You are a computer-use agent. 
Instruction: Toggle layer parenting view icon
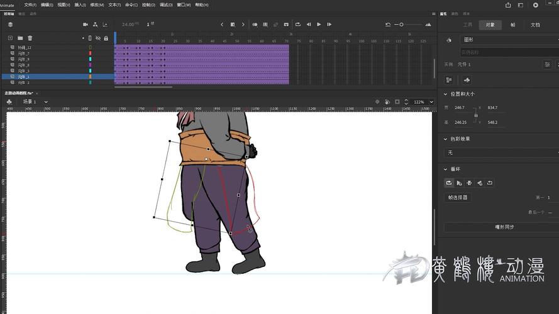click(95, 24)
